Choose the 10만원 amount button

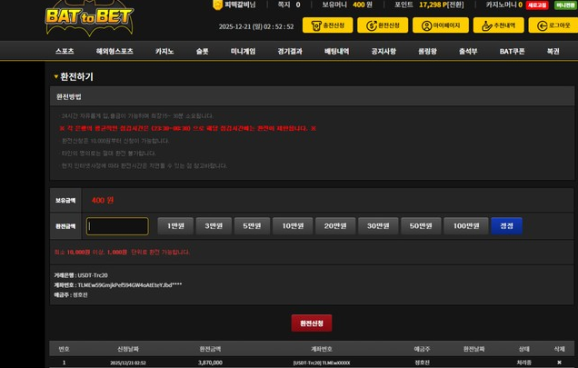pos(294,226)
